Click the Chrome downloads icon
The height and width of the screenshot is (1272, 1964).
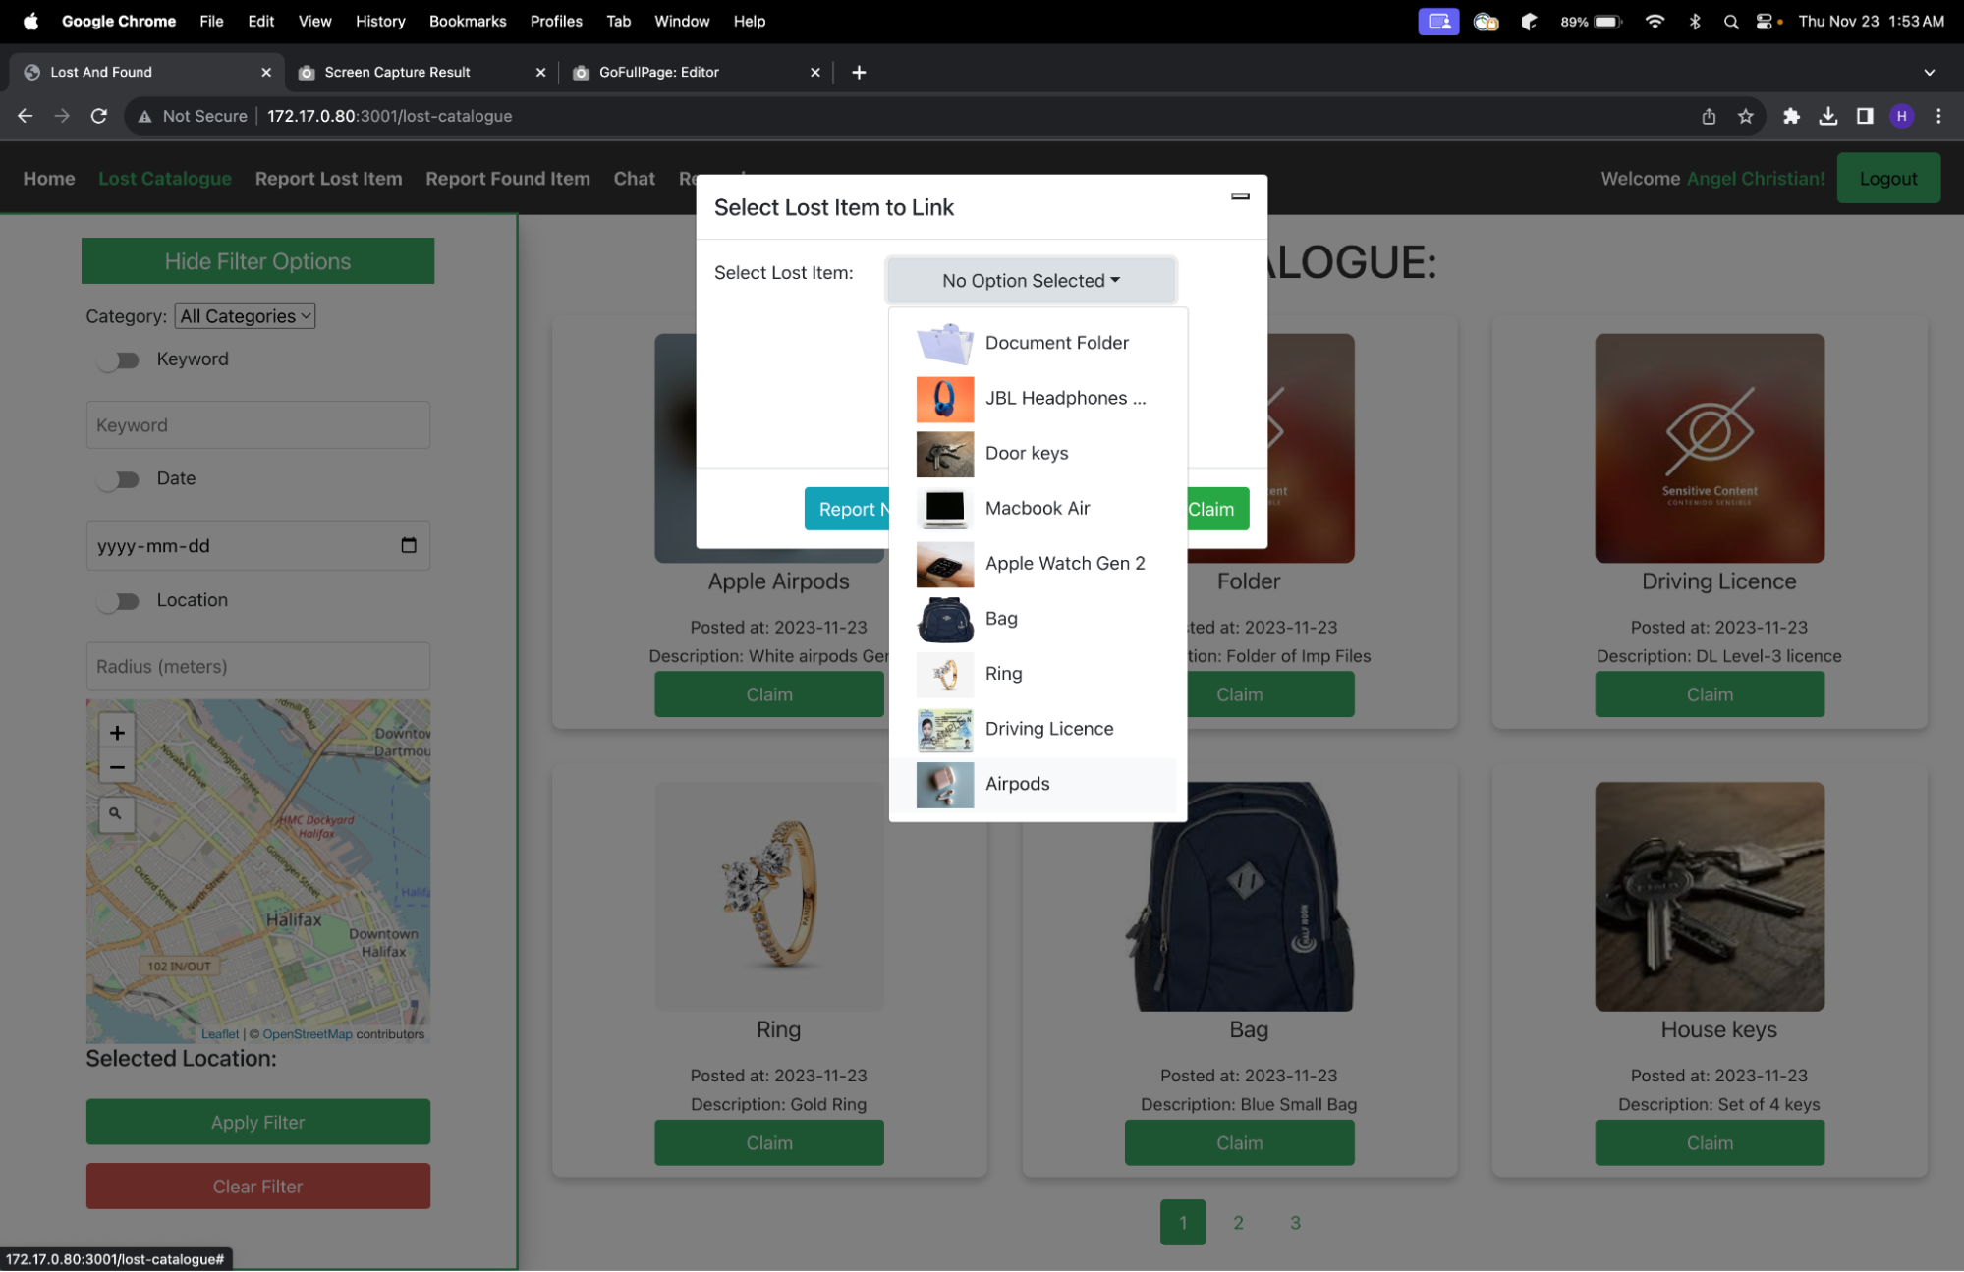click(1827, 116)
